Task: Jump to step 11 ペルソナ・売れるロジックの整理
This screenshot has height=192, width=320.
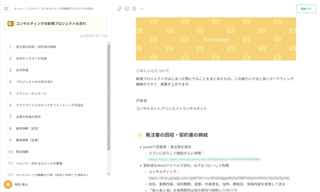Action: (x=54, y=164)
